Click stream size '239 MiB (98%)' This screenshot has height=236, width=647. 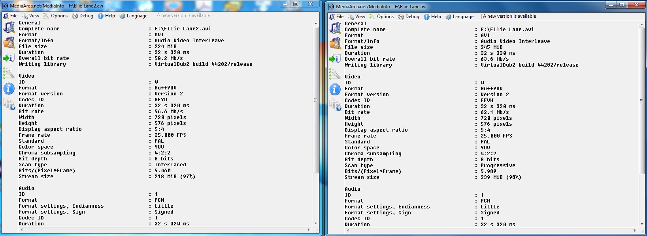click(501, 177)
